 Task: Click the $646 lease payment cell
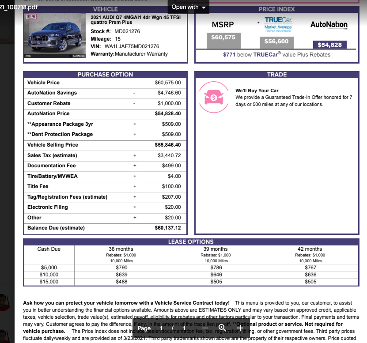click(216, 275)
